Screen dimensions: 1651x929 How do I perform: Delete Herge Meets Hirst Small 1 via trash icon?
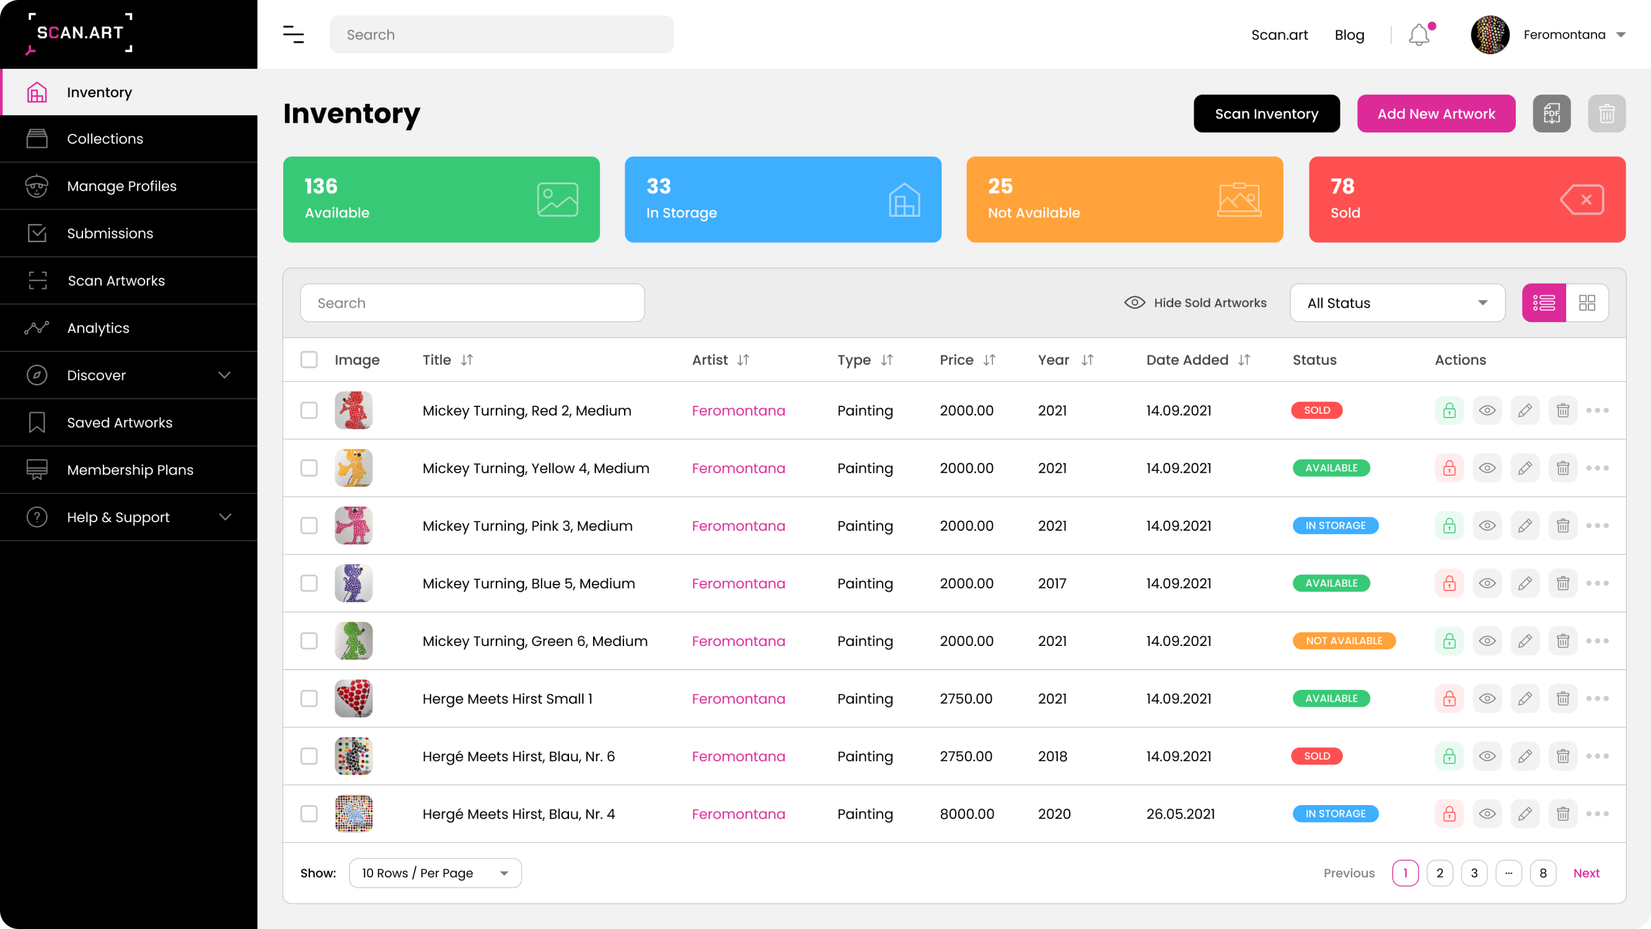click(1562, 699)
